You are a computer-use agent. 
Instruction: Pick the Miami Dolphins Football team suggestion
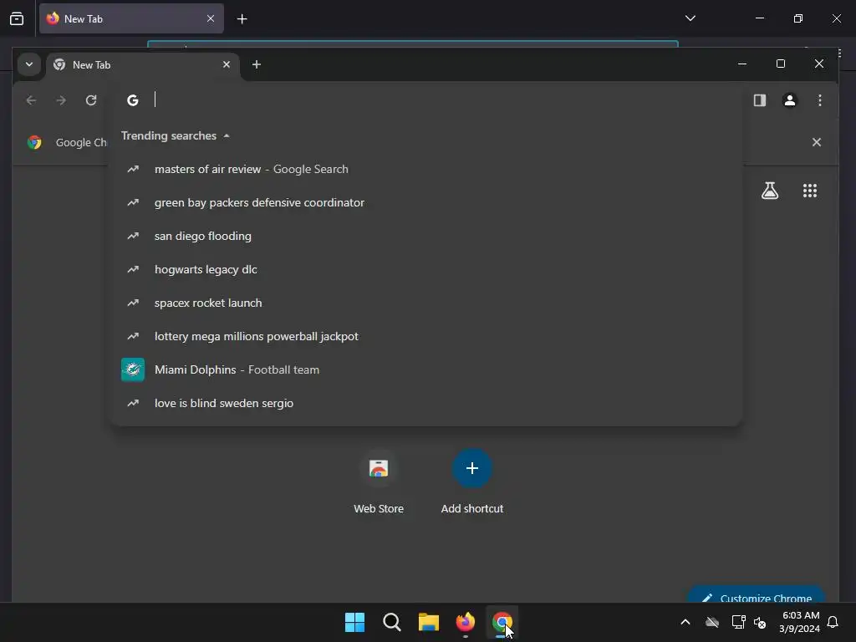(x=425, y=369)
